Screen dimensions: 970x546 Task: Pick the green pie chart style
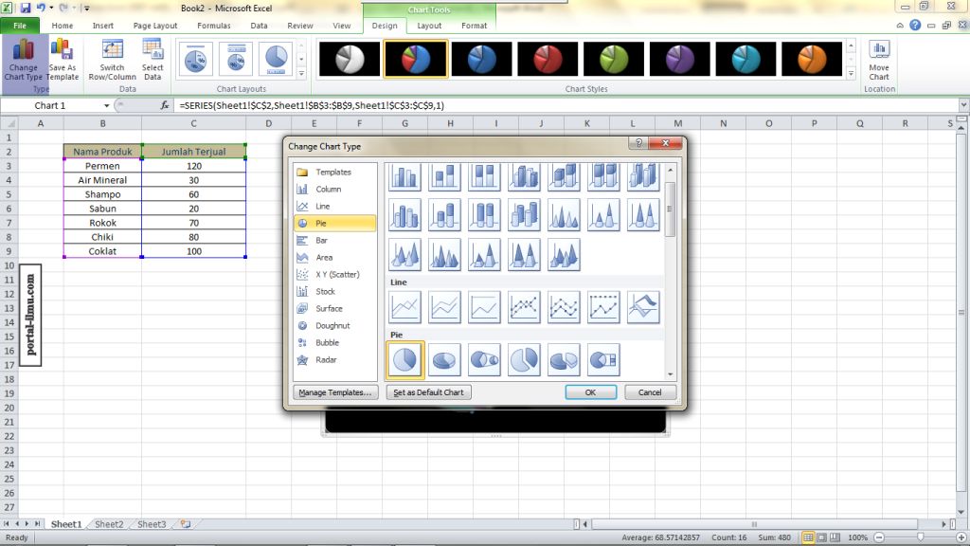(x=614, y=60)
